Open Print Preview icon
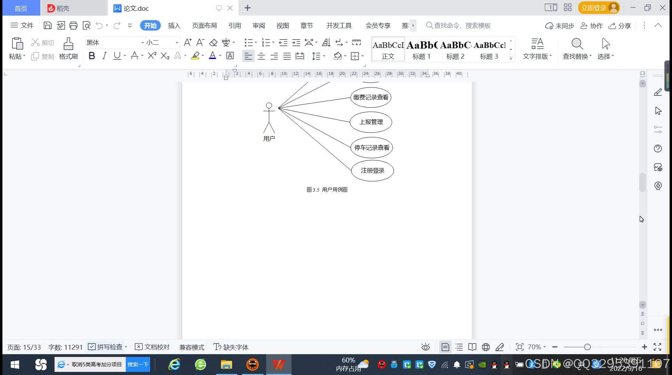 coord(86,25)
